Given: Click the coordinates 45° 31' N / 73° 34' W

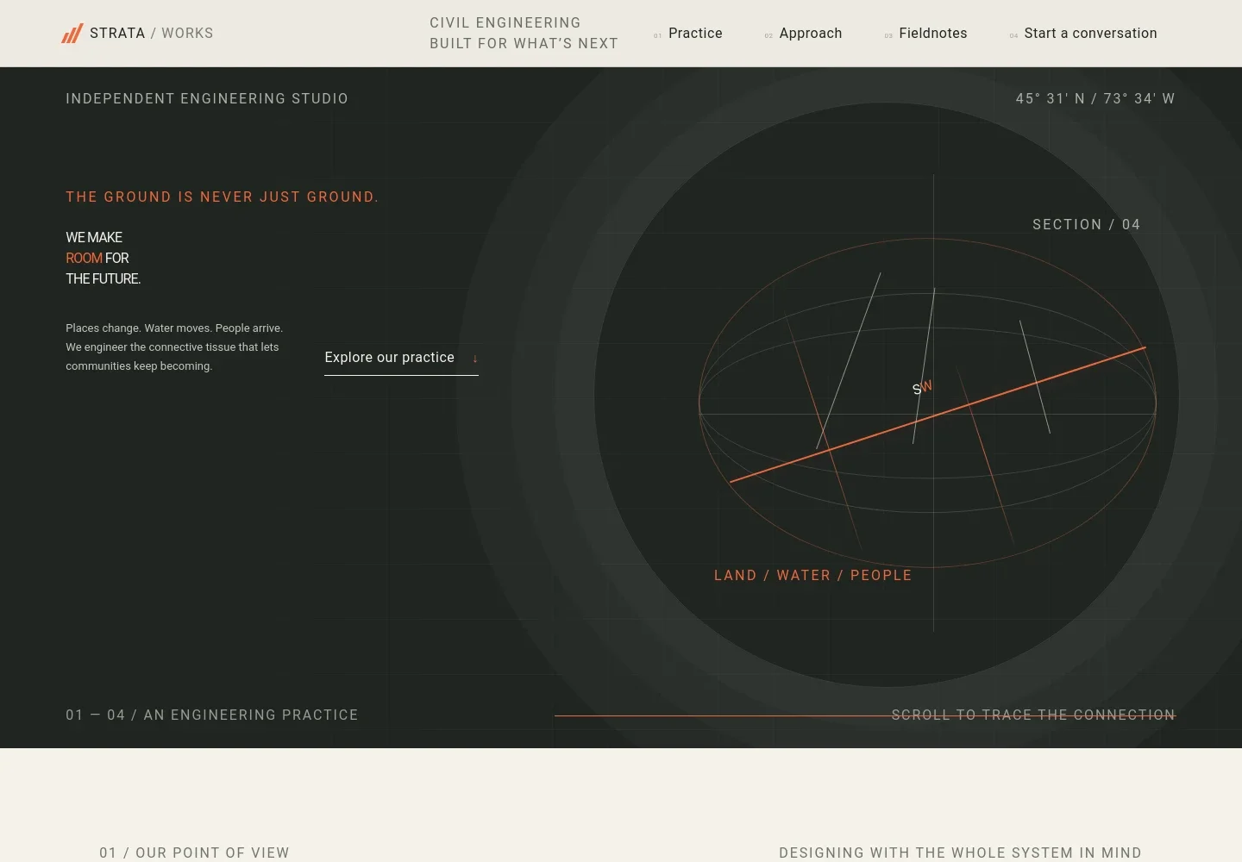Looking at the screenshot, I should point(1095,99).
